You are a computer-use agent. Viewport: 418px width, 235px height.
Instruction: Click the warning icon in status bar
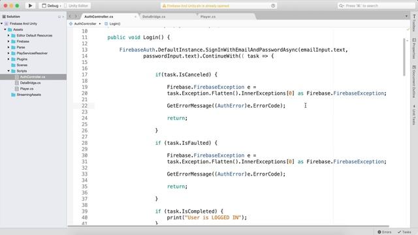pyautogui.click(x=164, y=6)
